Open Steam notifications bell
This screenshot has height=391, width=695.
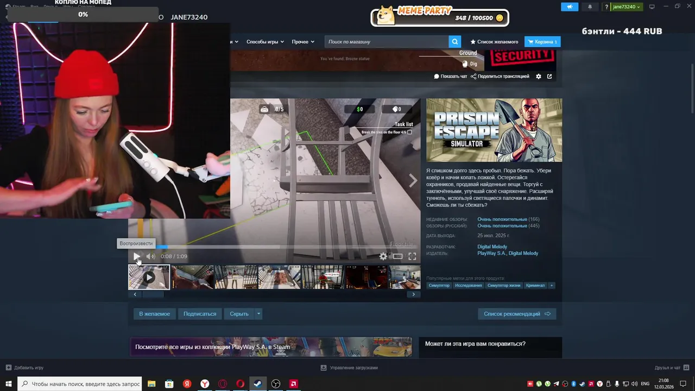(590, 7)
